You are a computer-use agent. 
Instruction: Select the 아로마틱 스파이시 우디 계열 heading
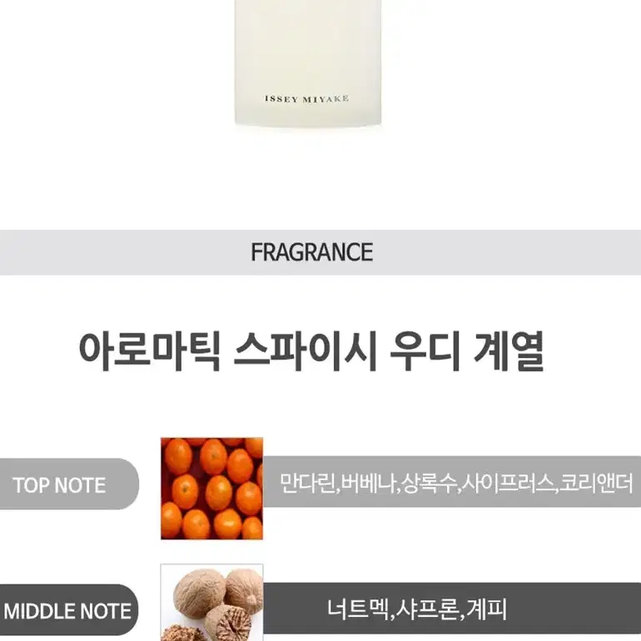click(311, 351)
